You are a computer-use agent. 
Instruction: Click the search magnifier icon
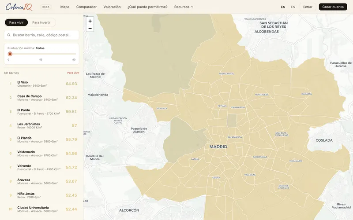(9, 35)
